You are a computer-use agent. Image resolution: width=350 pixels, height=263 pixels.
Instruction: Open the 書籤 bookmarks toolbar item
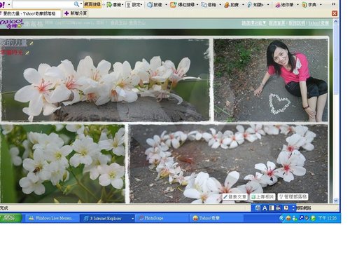114,5
